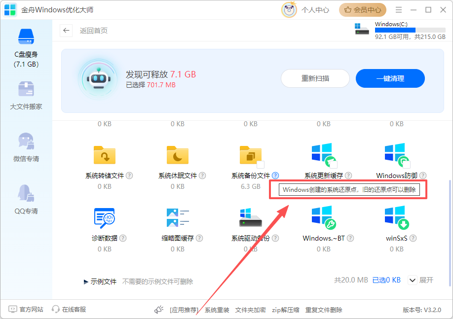Click the 展开 chevron button
The image size is (453, 319).
pyautogui.click(x=413, y=280)
